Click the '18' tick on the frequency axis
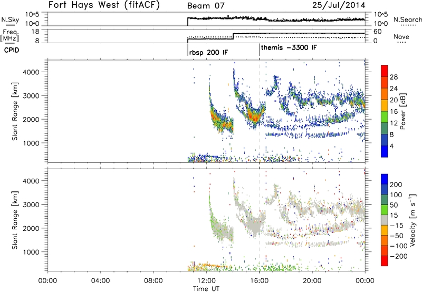Screen dimensions: 422x292 [35, 32]
